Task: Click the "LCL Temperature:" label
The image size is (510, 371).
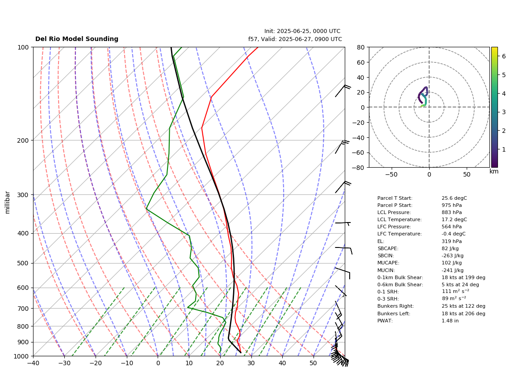Action: click(x=399, y=219)
